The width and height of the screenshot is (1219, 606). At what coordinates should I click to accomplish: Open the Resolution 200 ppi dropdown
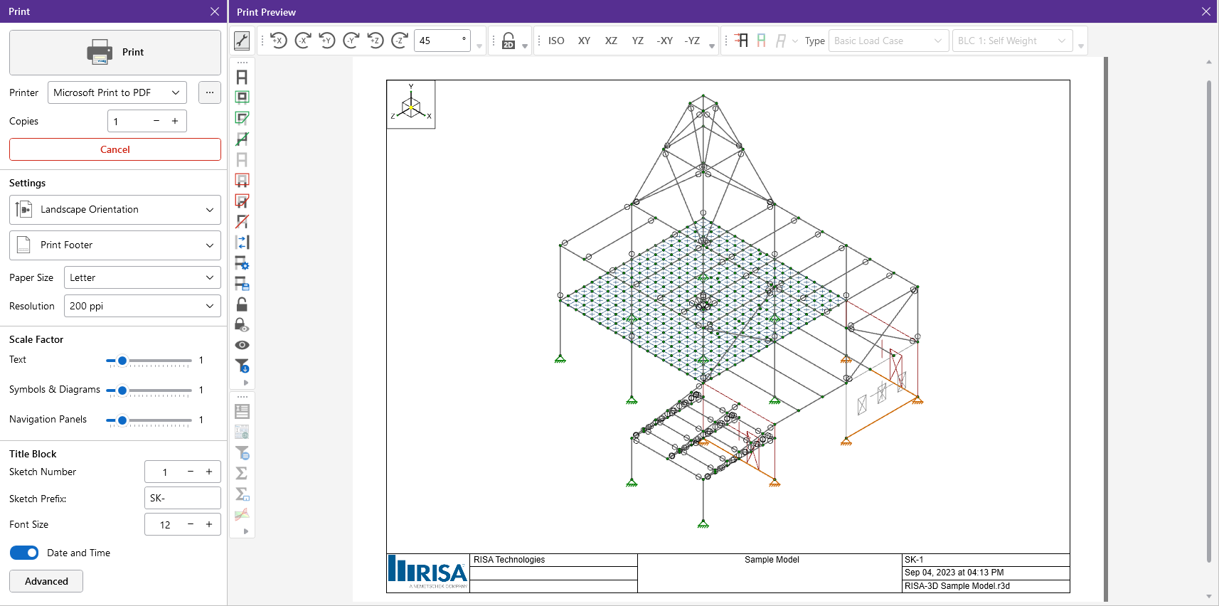142,306
